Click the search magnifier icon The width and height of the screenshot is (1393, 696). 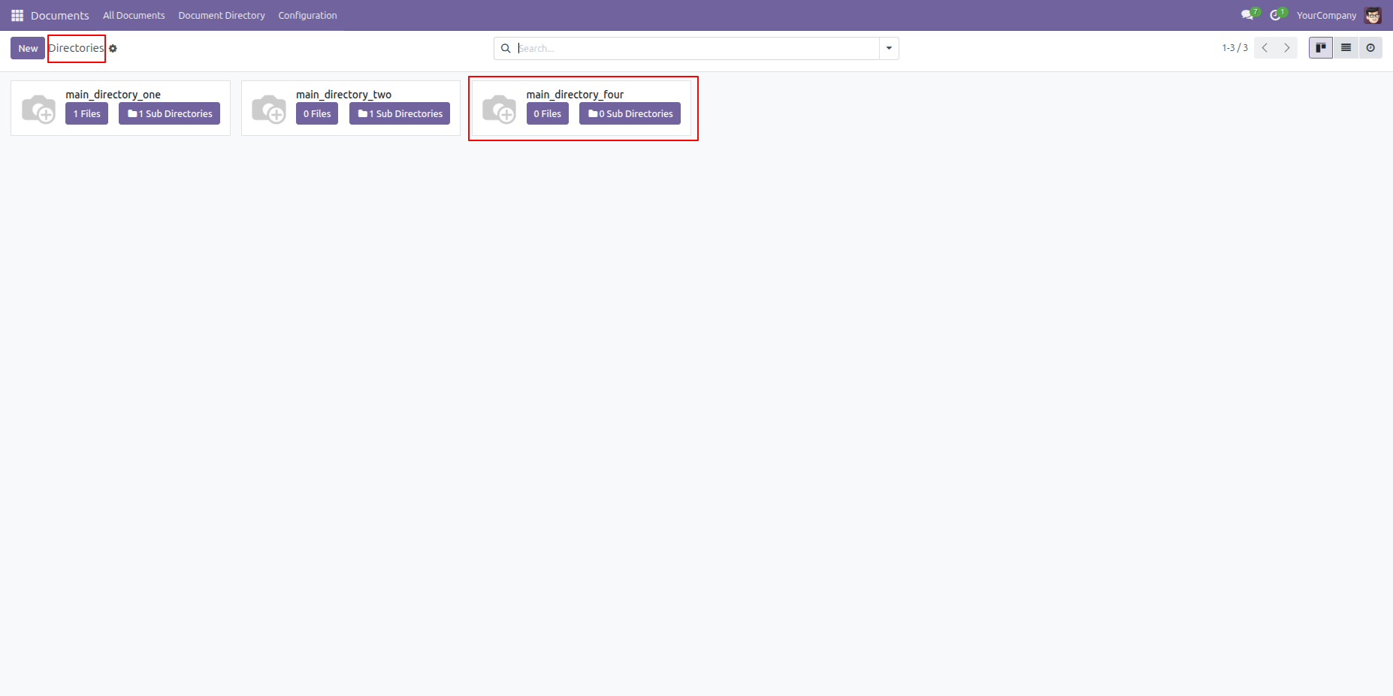coord(506,48)
